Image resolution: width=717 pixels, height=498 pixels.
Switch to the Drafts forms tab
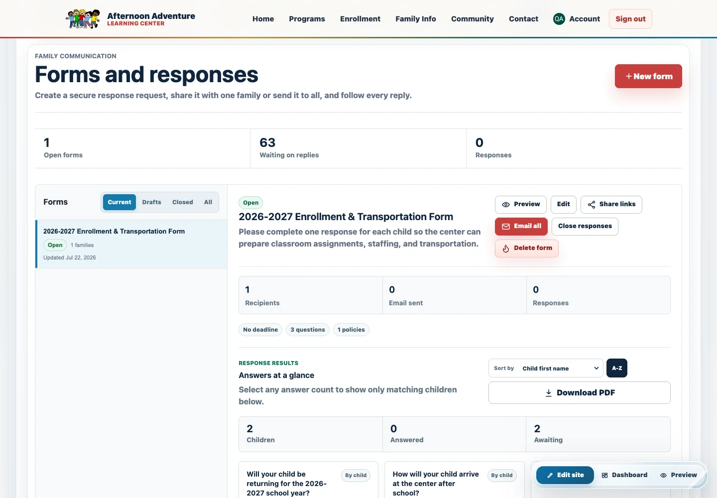coord(151,202)
